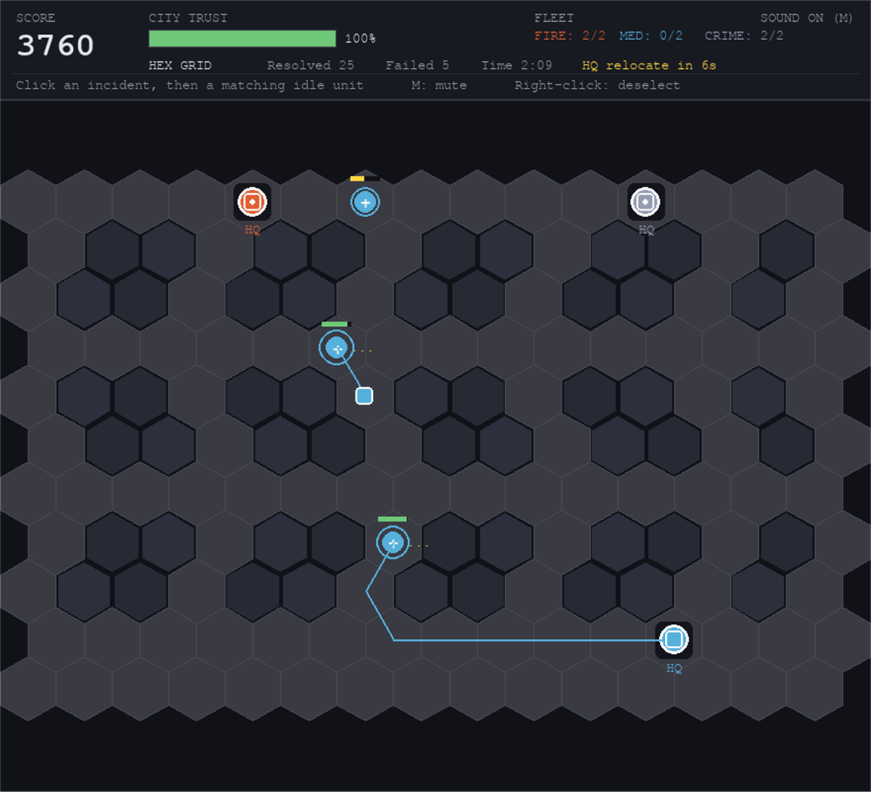The height and width of the screenshot is (792, 871).
Task: Click the CITY TRUST heading
Action: (x=188, y=18)
